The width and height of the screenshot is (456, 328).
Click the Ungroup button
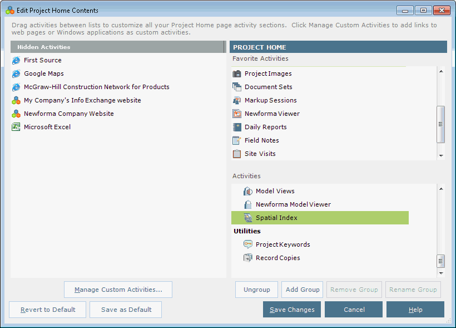coord(256,290)
